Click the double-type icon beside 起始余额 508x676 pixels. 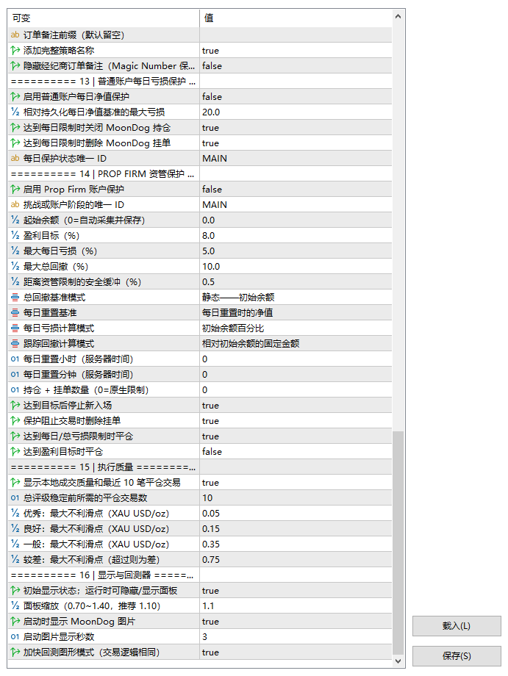coord(15,220)
